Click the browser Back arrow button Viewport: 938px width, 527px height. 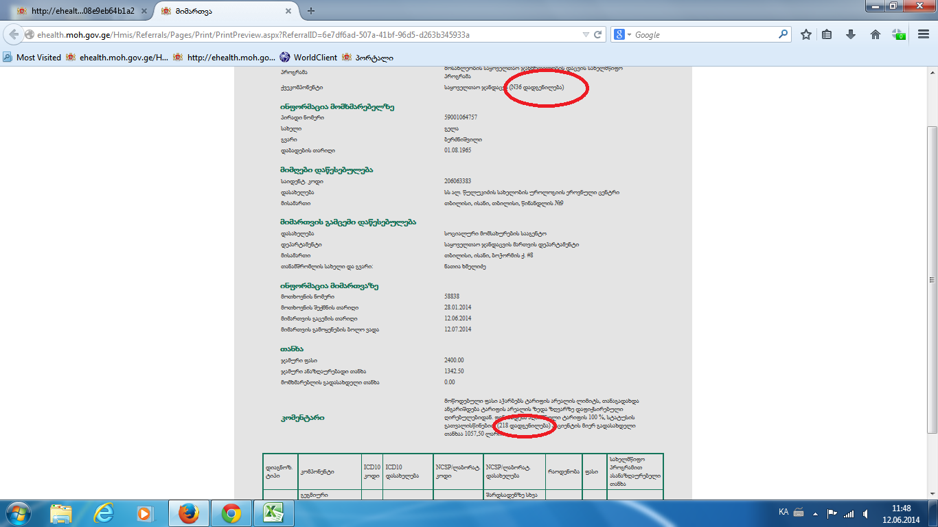[13, 34]
